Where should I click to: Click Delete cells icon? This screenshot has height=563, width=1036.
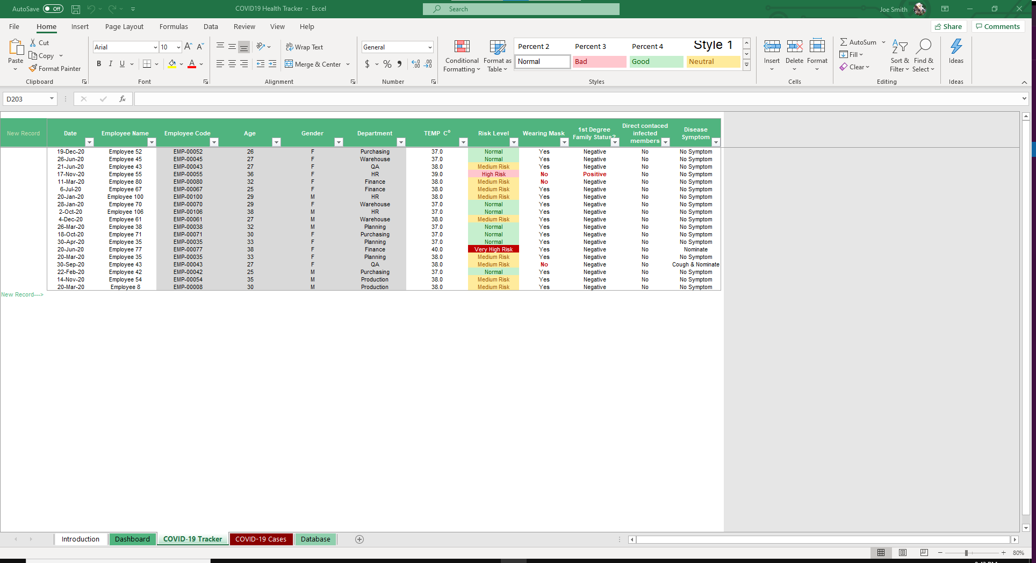pos(795,47)
